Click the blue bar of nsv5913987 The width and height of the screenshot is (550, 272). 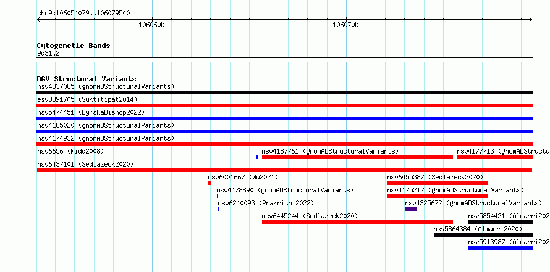point(501,248)
